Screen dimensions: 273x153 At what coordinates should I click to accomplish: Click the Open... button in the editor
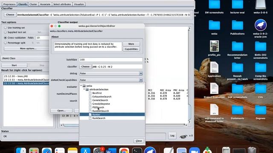[61, 110]
